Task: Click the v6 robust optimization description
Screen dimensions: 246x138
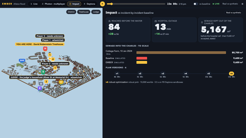Action: (144, 82)
